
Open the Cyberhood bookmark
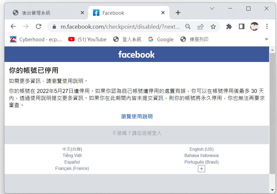(36, 39)
